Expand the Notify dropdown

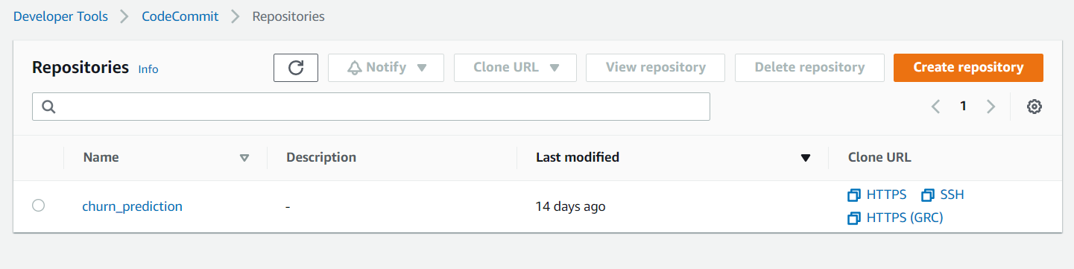(386, 68)
